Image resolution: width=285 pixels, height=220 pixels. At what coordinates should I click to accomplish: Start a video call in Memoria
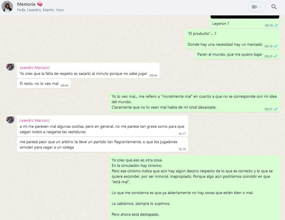(254, 7)
